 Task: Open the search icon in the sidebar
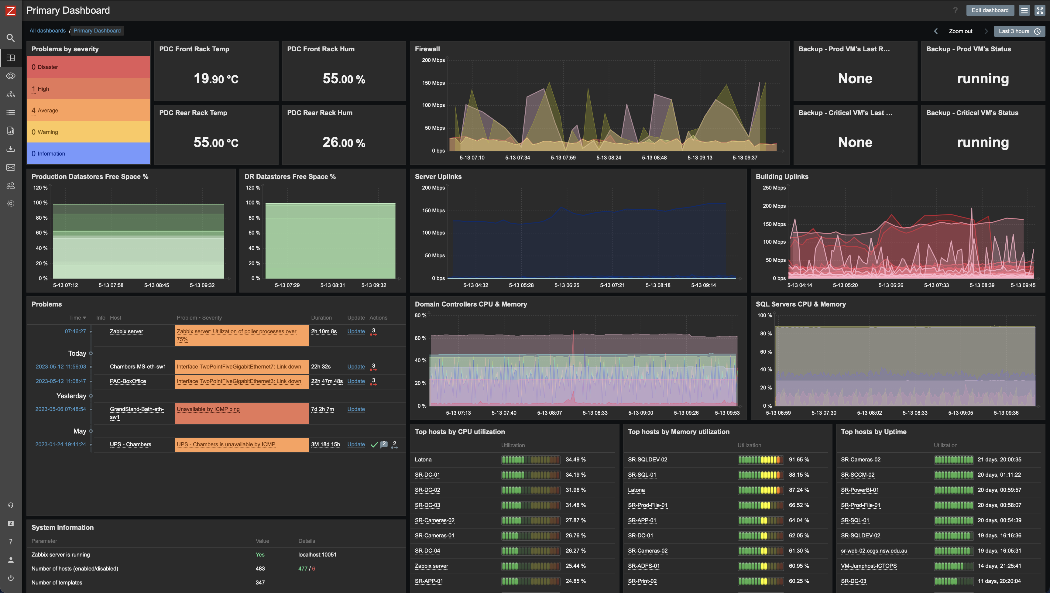(x=11, y=38)
